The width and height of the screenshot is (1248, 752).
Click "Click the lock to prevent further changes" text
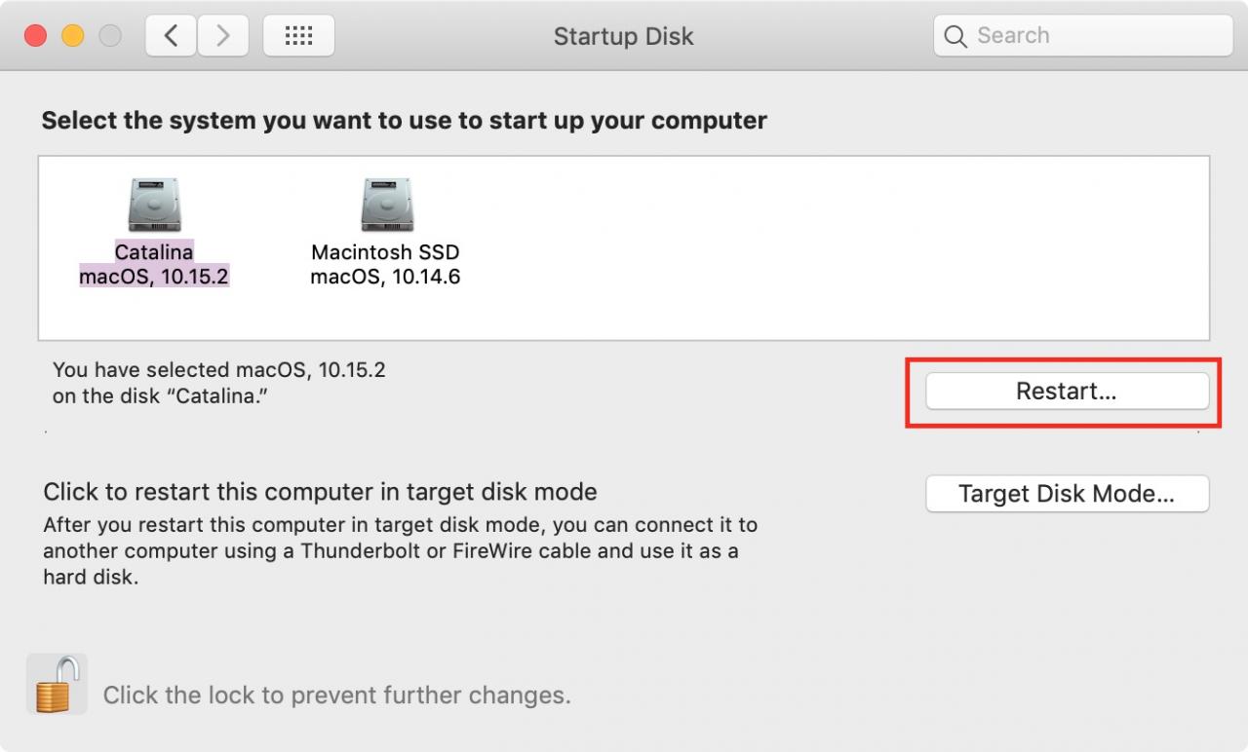tap(336, 696)
